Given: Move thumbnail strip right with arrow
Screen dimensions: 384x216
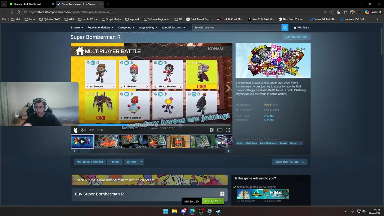Looking at the screenshot, I should pyautogui.click(x=228, y=151).
